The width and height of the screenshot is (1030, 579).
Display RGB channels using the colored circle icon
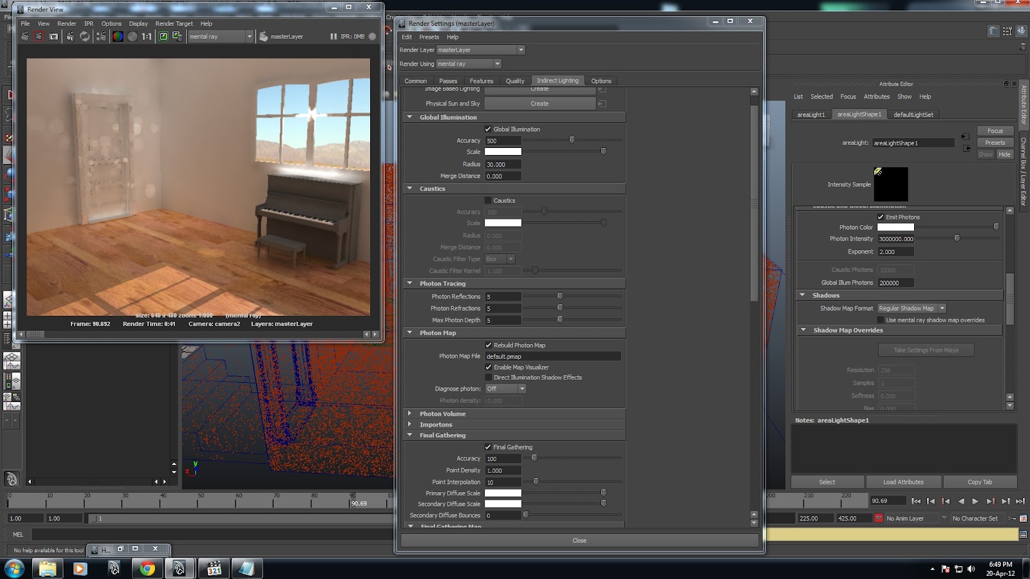(118, 37)
